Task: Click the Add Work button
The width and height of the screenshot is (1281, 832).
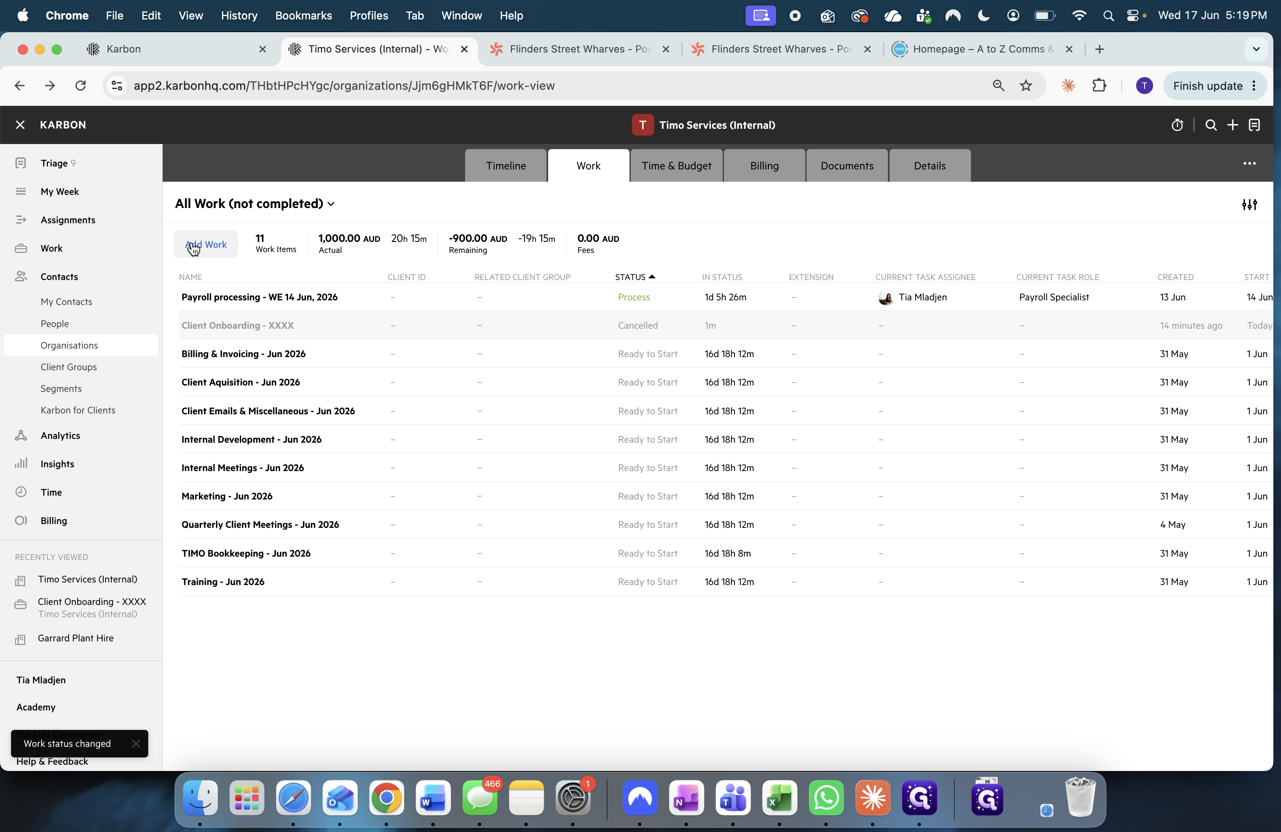Action: pos(205,244)
